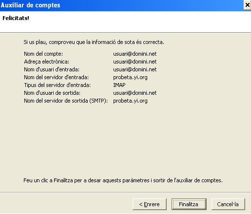Click the IMAP server type value
Image resolution: width=251 pixels, height=214 pixels.
(x=119, y=85)
